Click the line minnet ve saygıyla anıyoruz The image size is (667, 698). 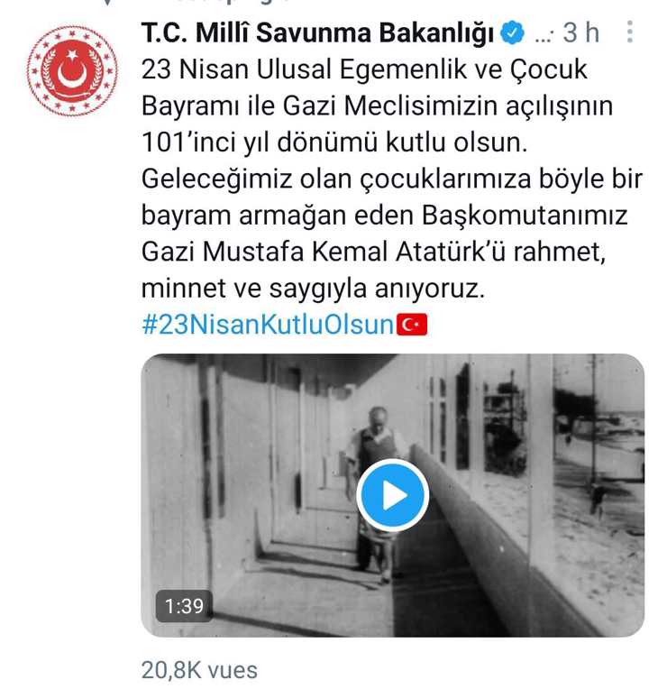click(313, 289)
